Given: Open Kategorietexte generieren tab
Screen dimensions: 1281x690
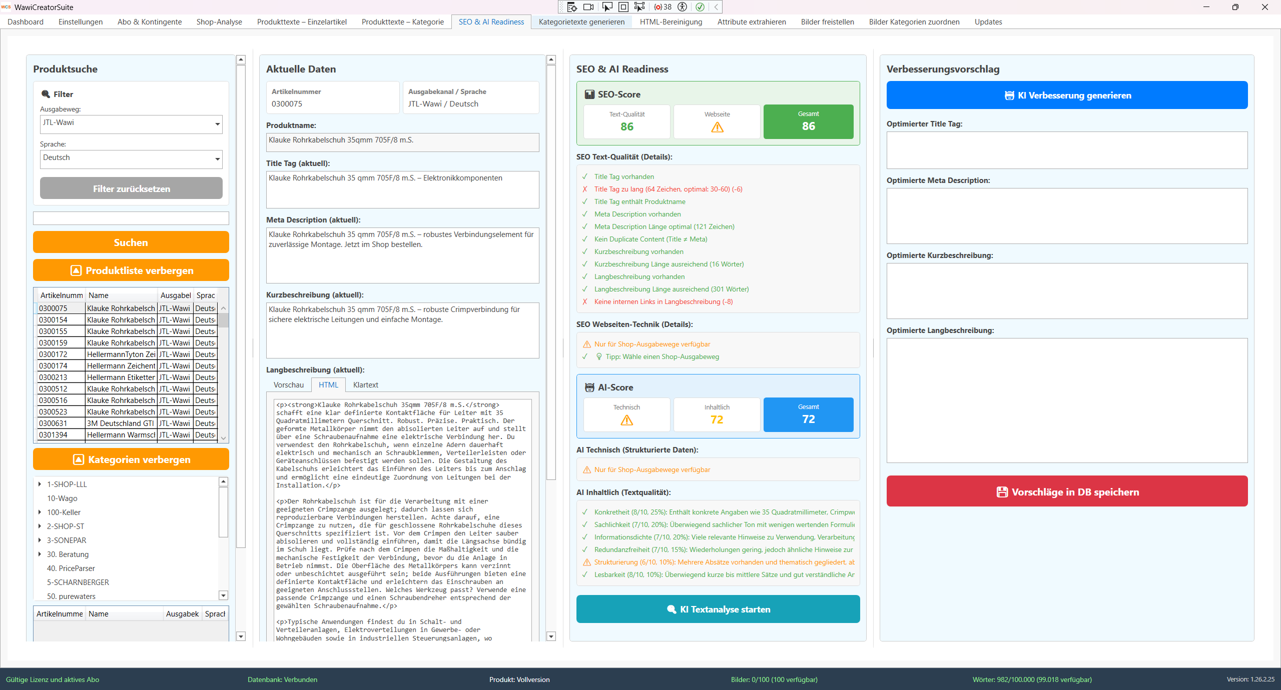Looking at the screenshot, I should [x=581, y=22].
